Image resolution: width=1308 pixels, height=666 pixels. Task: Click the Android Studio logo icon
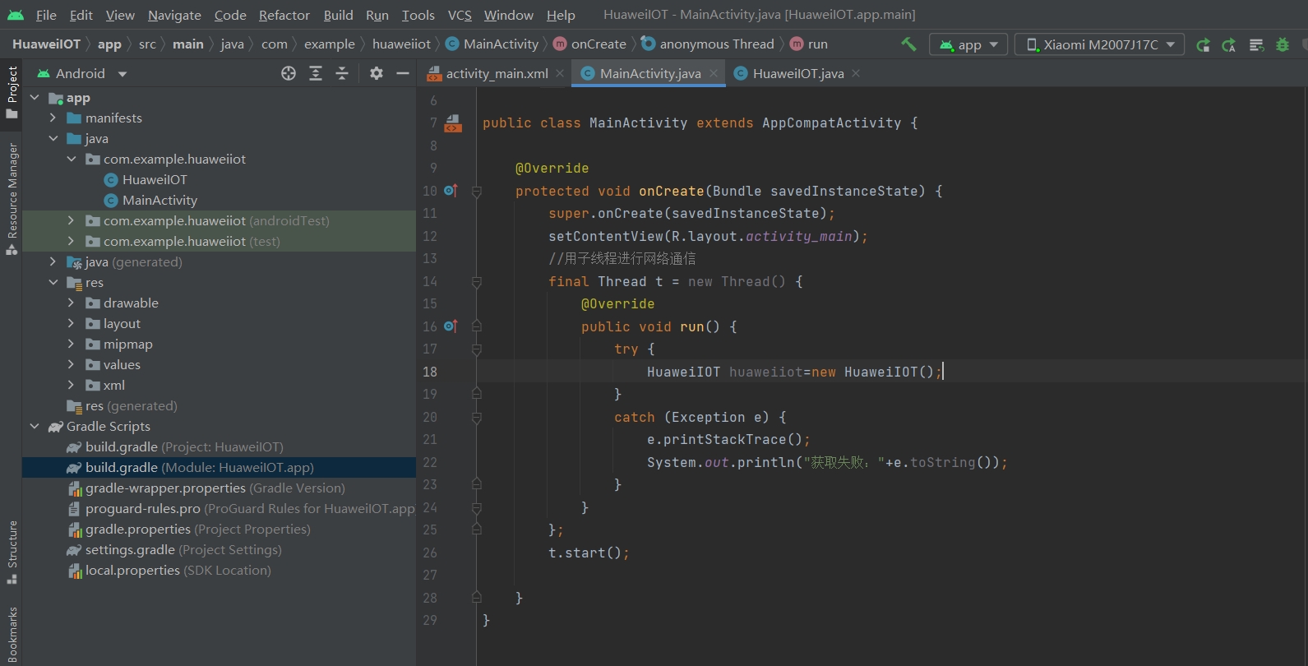16,15
